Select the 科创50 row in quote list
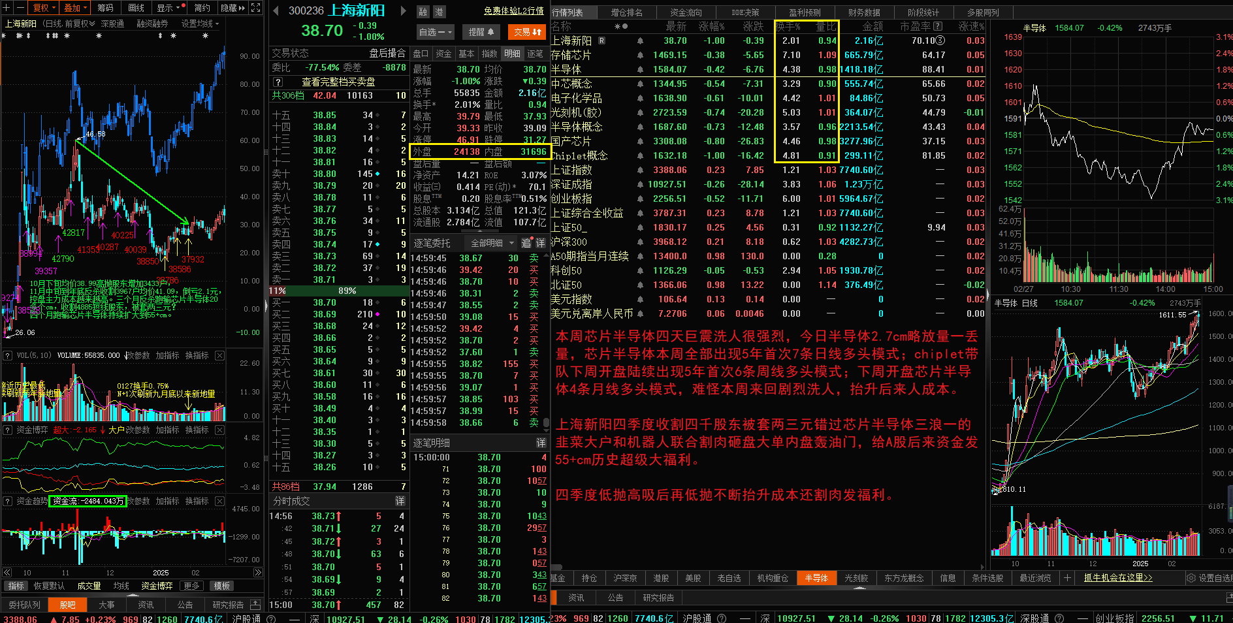Image resolution: width=1233 pixels, height=623 pixels. (768, 270)
